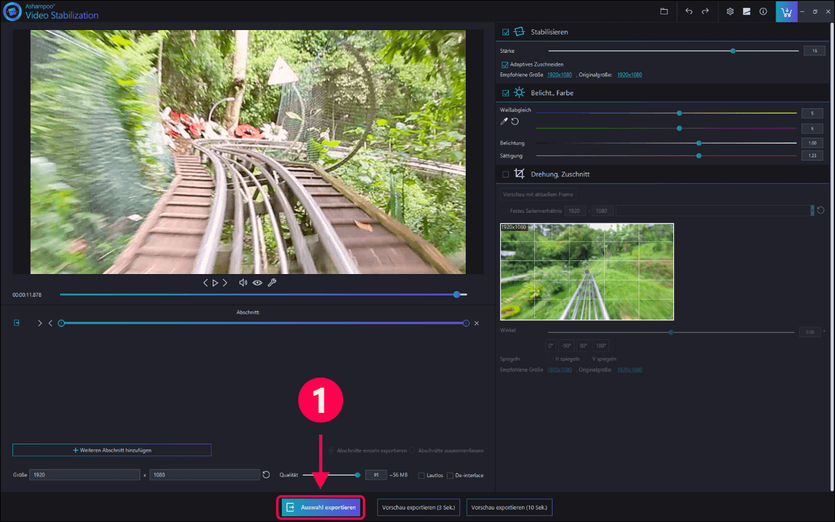The height and width of the screenshot is (522, 835).
Task: Click the crop icon for Drehung, Zuschnitt
Action: 519,174
